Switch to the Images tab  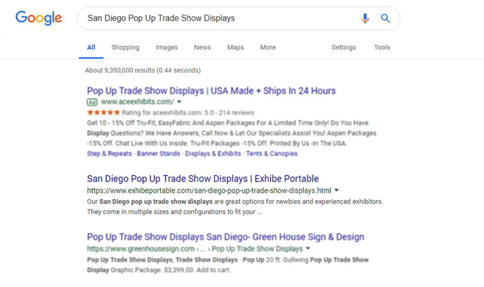point(167,47)
